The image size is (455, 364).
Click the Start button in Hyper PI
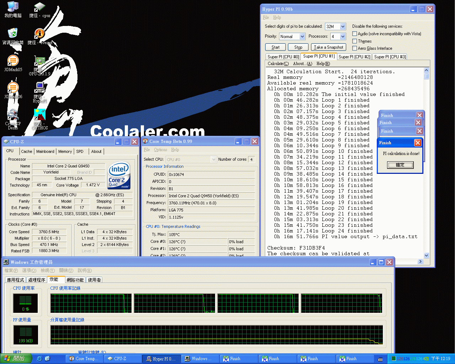point(275,47)
